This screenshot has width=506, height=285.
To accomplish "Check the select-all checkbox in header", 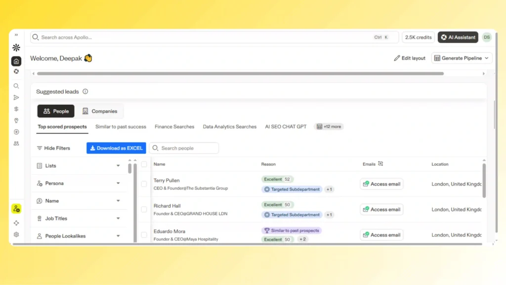I will point(144,164).
